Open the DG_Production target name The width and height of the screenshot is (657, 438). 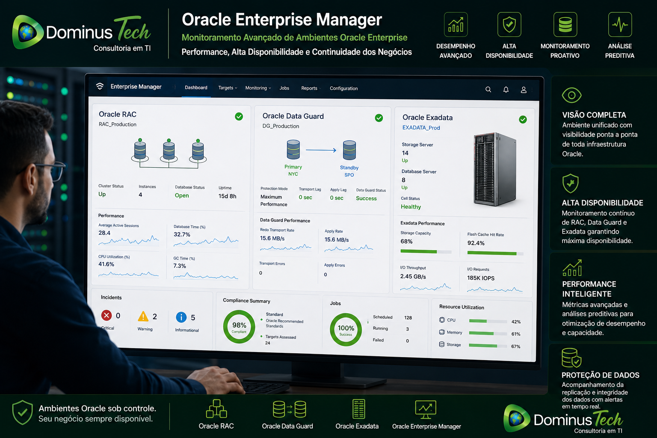[281, 126]
